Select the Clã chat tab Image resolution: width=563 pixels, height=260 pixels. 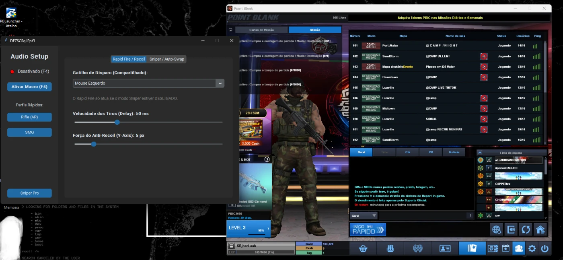click(x=407, y=152)
